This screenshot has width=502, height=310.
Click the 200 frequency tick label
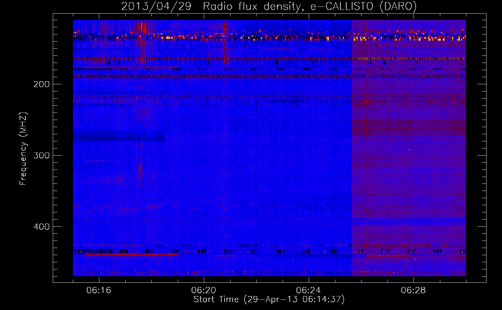tap(42, 84)
